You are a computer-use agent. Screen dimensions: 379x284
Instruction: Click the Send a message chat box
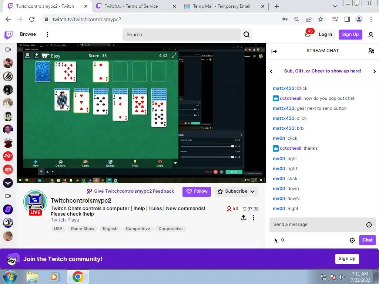[322, 224]
